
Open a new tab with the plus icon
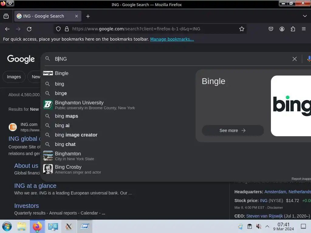[x=88, y=16]
